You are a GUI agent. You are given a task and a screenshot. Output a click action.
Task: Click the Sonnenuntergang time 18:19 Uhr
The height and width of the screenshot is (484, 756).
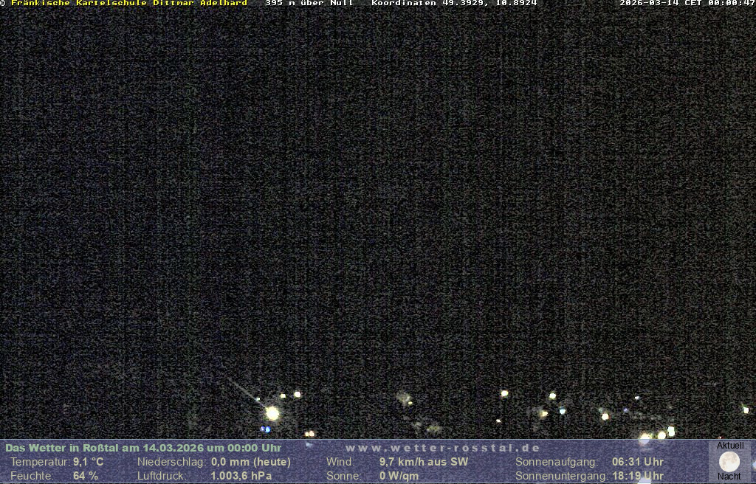637,476
